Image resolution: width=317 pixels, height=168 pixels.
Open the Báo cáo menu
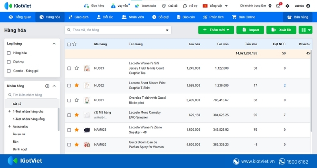[x=186, y=17]
